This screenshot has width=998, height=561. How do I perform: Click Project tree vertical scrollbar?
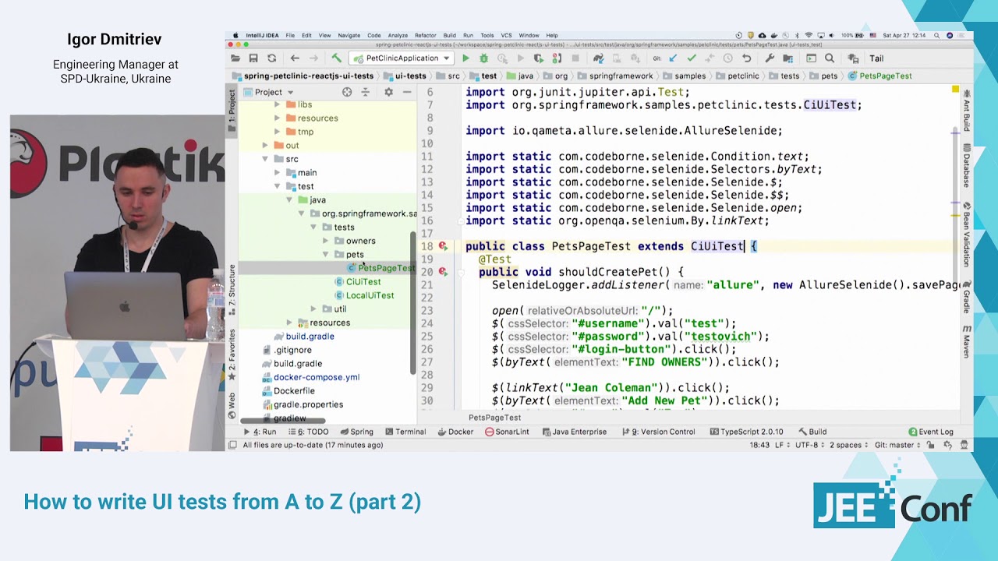point(413,302)
